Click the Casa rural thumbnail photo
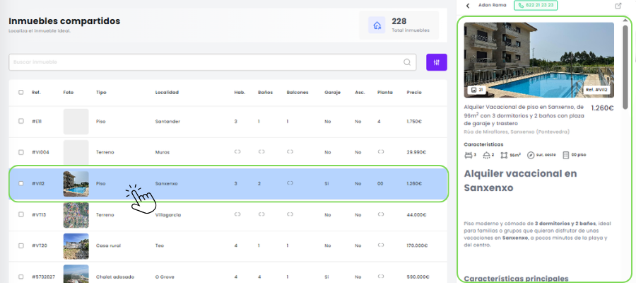The image size is (636, 283). (x=76, y=246)
